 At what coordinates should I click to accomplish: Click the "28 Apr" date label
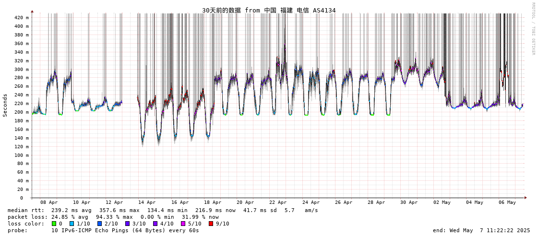click(376, 202)
